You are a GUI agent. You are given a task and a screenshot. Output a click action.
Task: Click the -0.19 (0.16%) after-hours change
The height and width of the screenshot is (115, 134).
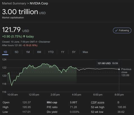click(30, 45)
